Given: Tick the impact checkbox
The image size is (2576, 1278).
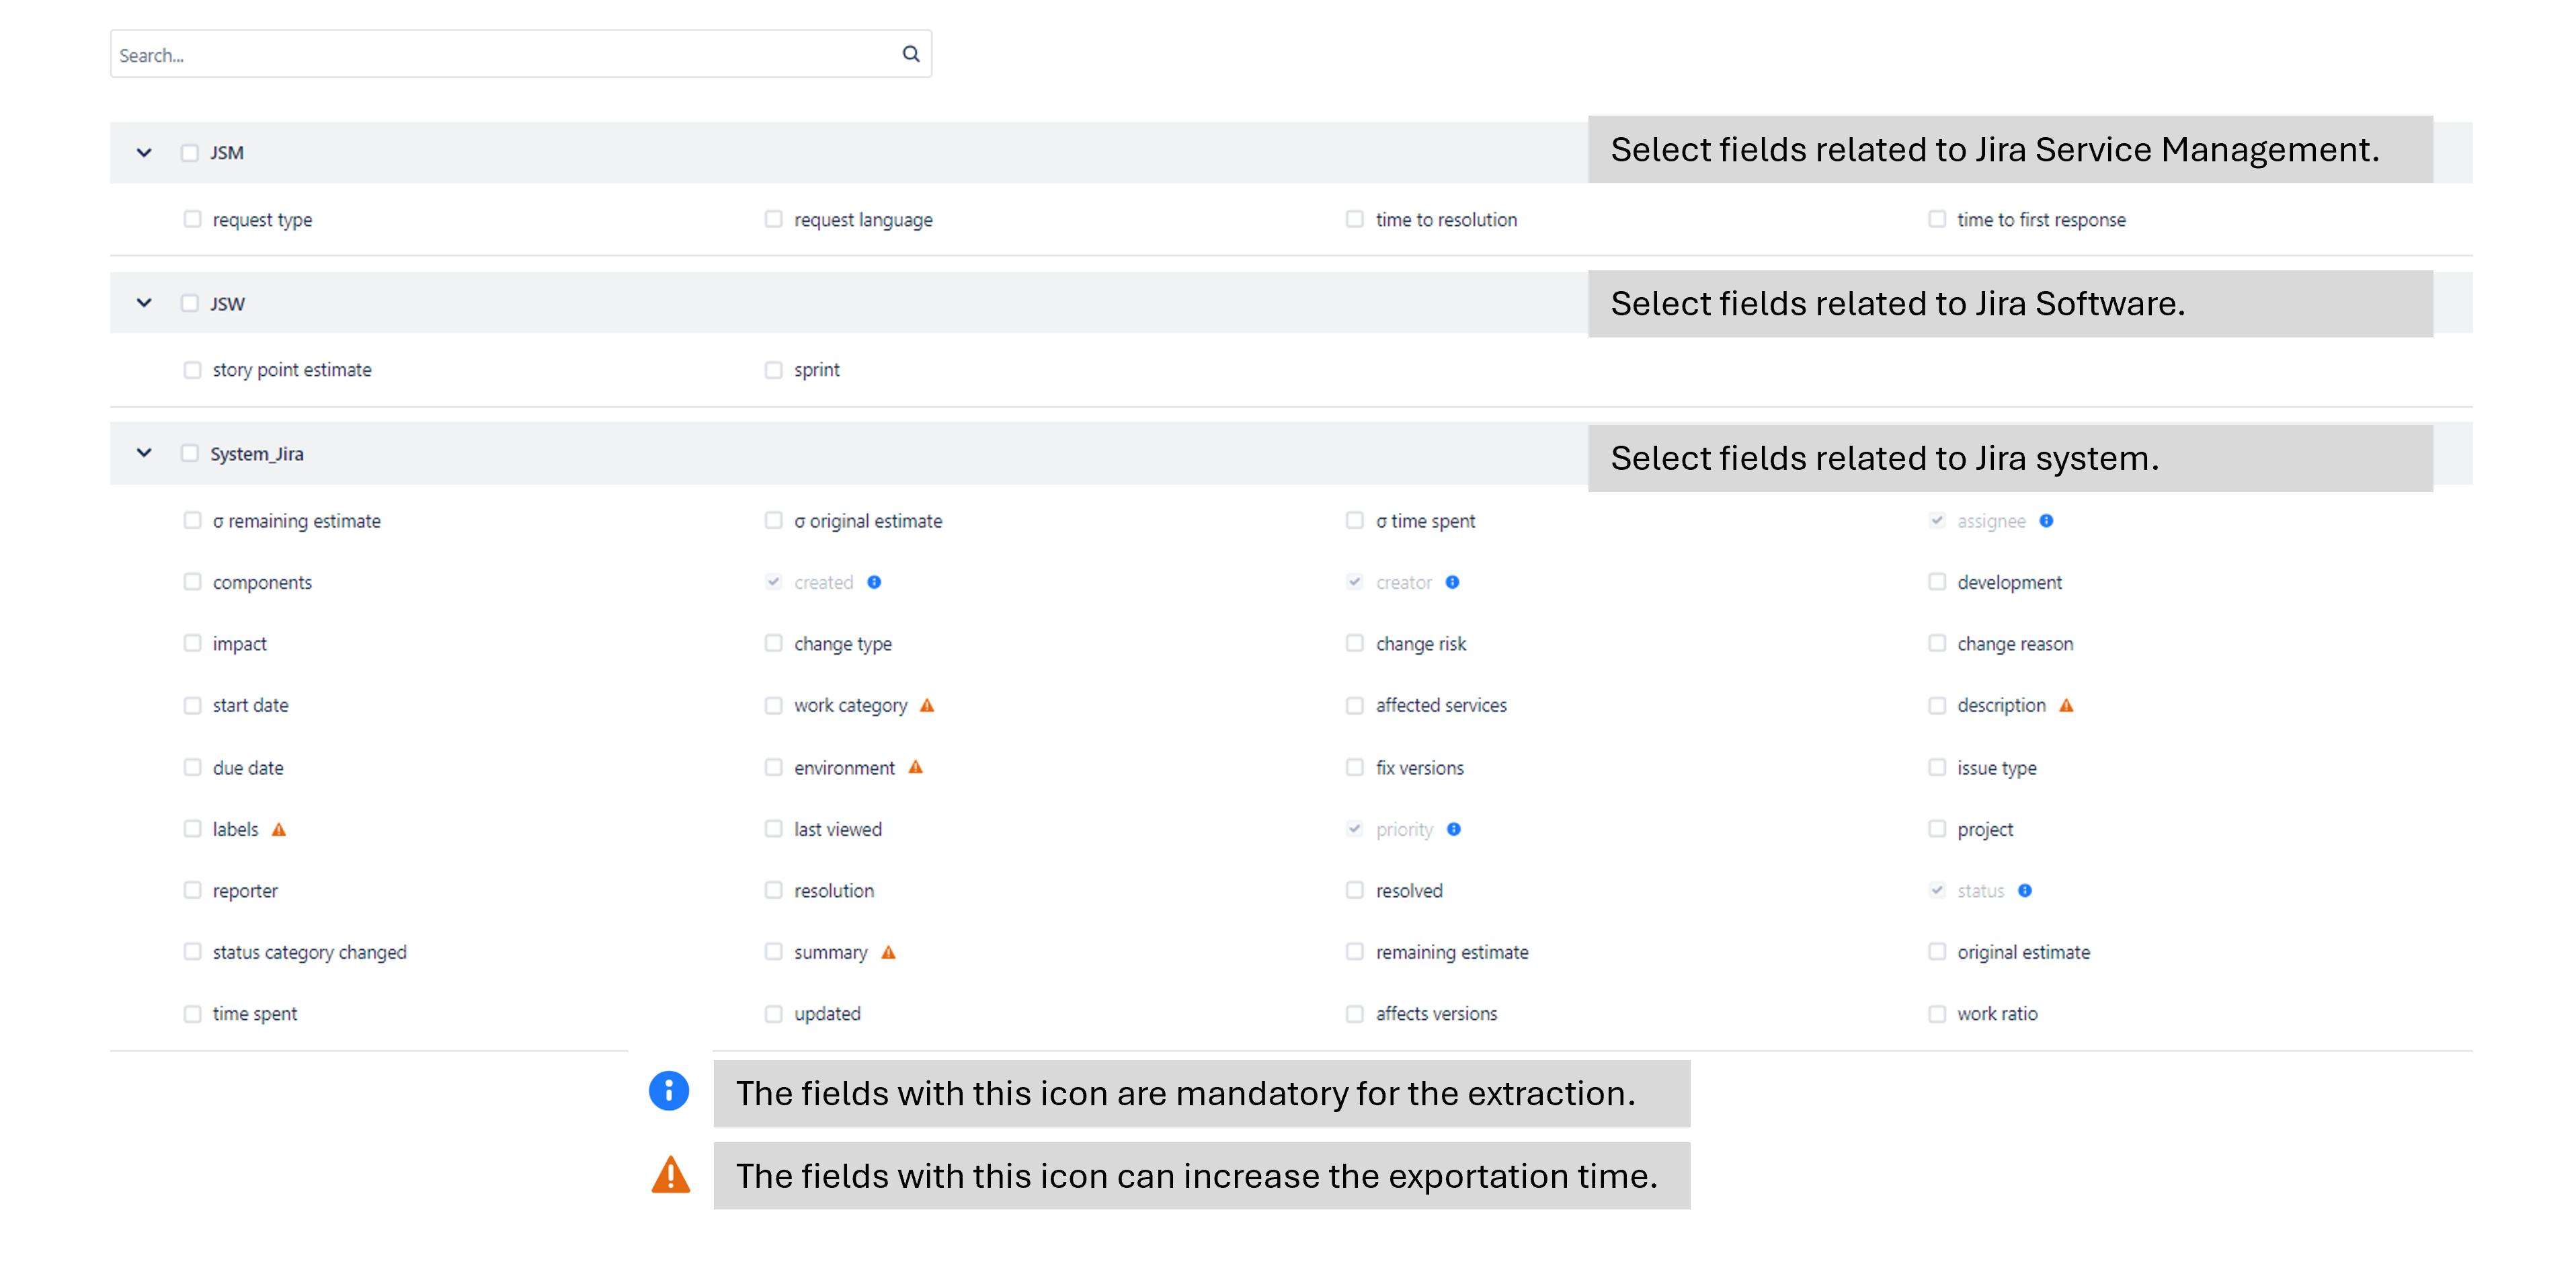Looking at the screenshot, I should click(x=192, y=643).
